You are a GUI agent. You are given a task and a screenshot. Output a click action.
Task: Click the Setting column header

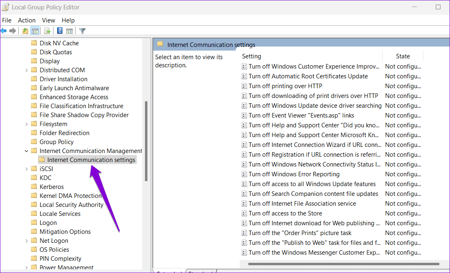(x=312, y=56)
